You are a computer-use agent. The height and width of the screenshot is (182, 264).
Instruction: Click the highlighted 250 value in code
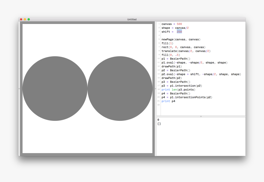[x=179, y=32]
